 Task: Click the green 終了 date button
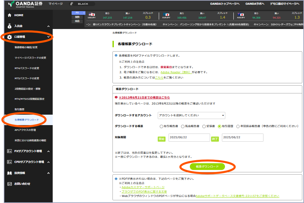[215, 139]
